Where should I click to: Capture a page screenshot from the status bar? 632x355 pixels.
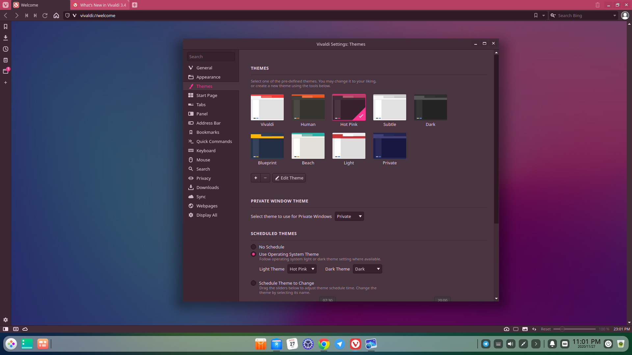coord(507,329)
